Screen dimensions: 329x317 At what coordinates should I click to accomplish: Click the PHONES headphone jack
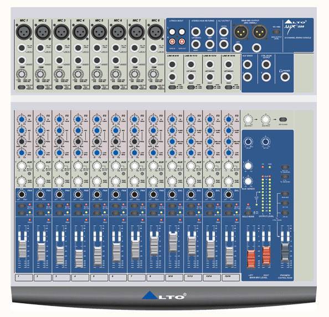click(x=285, y=77)
